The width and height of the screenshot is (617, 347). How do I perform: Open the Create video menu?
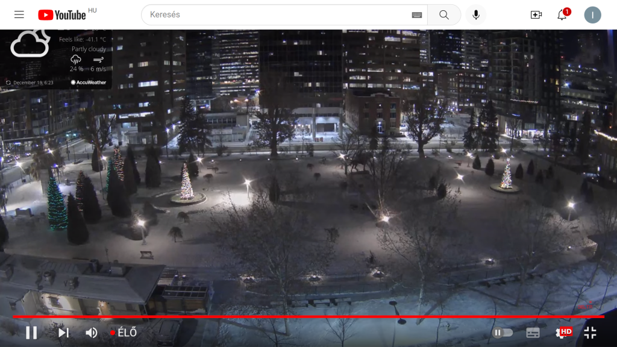(536, 14)
